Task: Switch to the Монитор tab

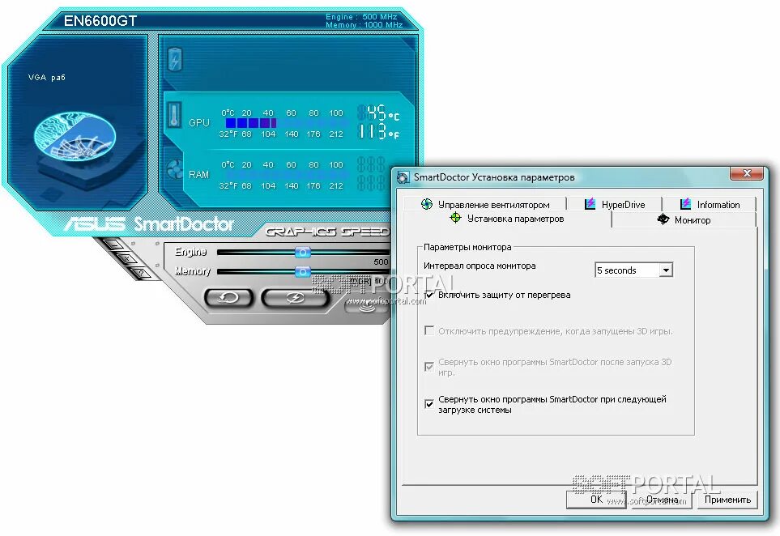Action: tap(684, 219)
